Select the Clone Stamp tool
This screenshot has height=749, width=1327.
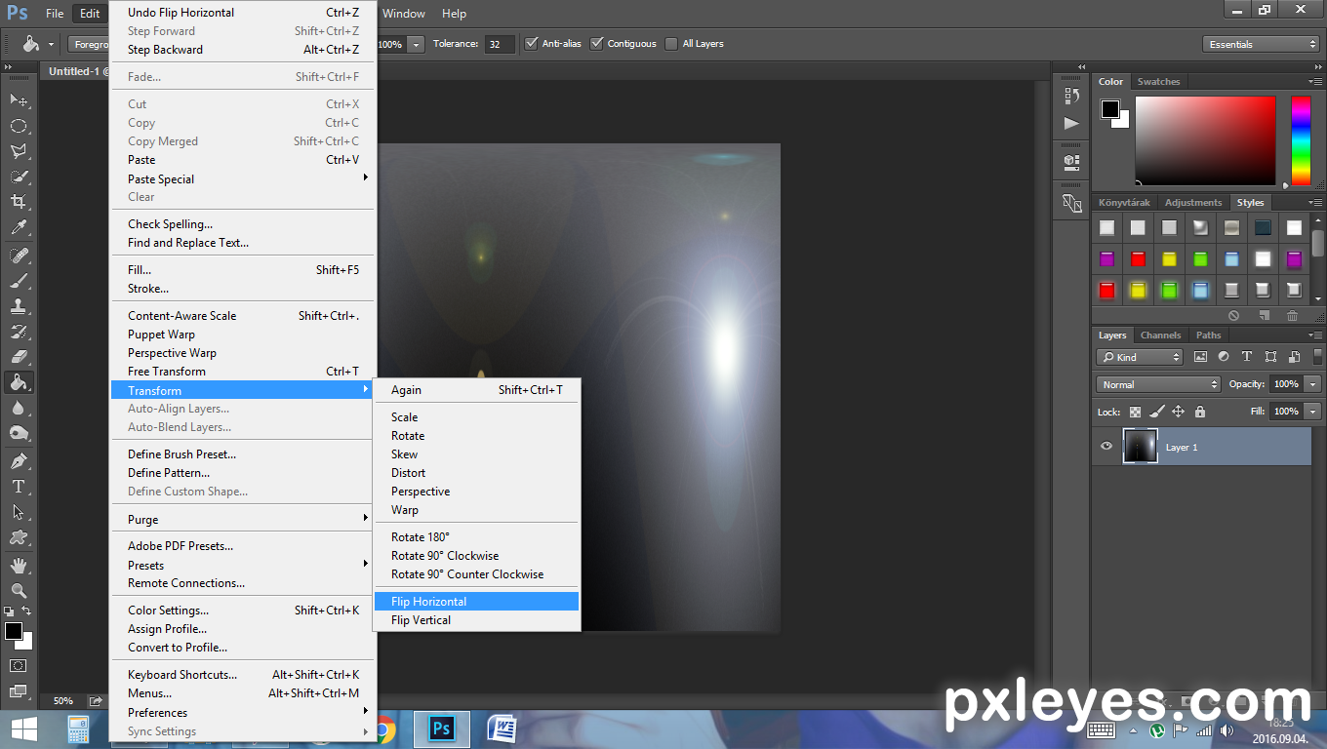19,305
